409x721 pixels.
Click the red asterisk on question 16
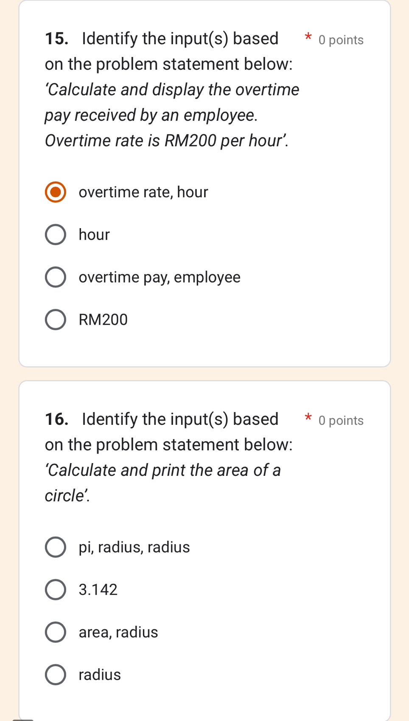point(308,420)
